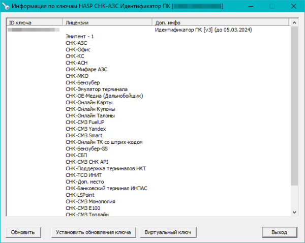Click the key icon in title bar

coord(6,6)
